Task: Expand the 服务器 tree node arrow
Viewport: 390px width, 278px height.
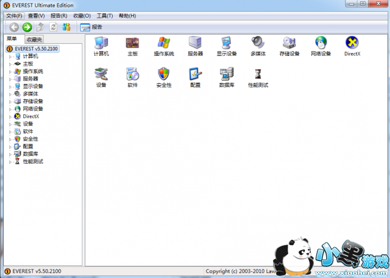Action: tap(10, 79)
